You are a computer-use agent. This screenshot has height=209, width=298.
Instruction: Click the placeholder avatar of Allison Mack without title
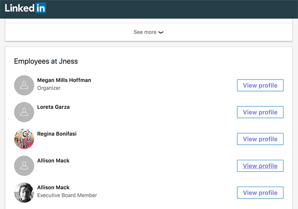tap(24, 166)
